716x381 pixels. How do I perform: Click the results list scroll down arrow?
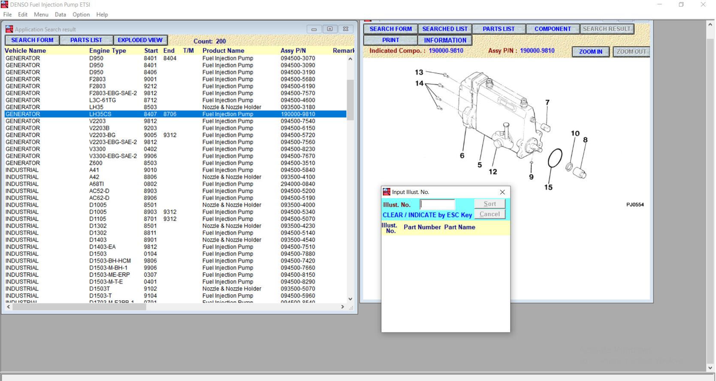click(x=350, y=299)
